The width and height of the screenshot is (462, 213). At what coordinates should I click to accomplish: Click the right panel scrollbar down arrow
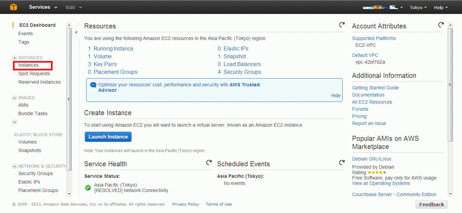450,194
